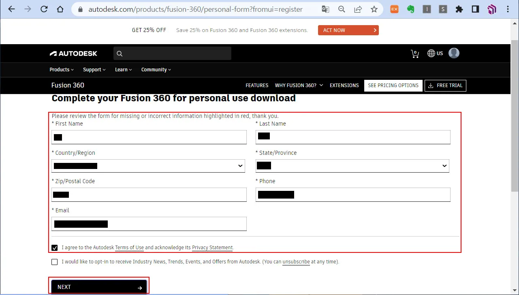The height and width of the screenshot is (295, 519).
Task: Open the EXTENSIONS tab
Action: click(x=344, y=86)
